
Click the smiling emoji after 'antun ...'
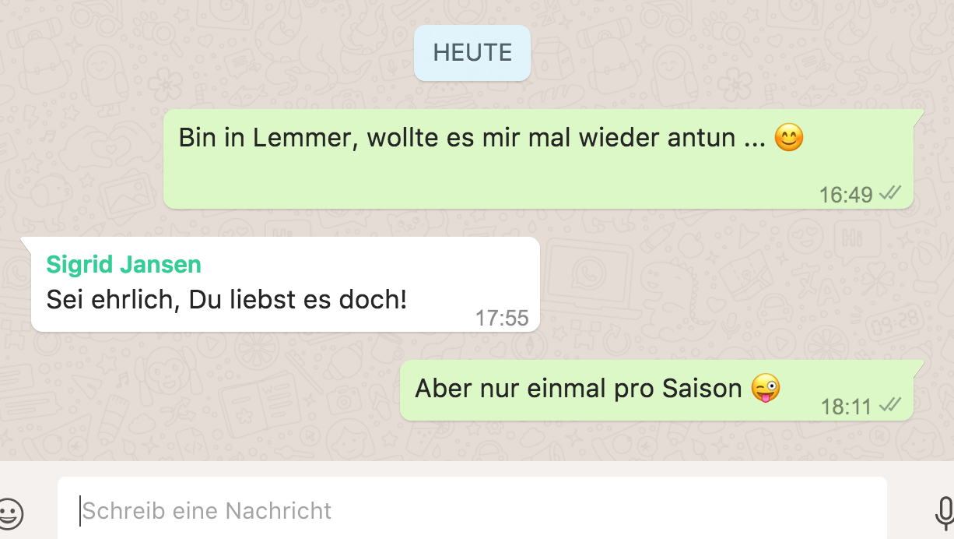pyautogui.click(x=788, y=138)
